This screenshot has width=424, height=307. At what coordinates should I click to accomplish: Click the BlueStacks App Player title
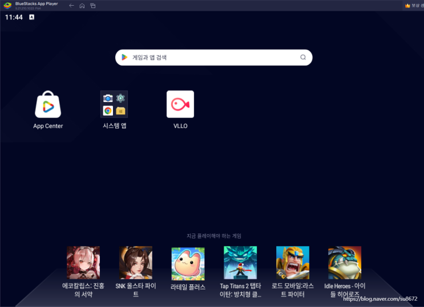point(37,4)
